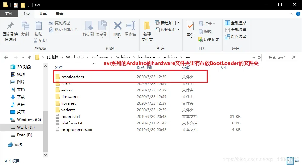Switch to the View (查看) tab
This screenshot has height=165, width=302.
pyautogui.click(x=59, y=14)
